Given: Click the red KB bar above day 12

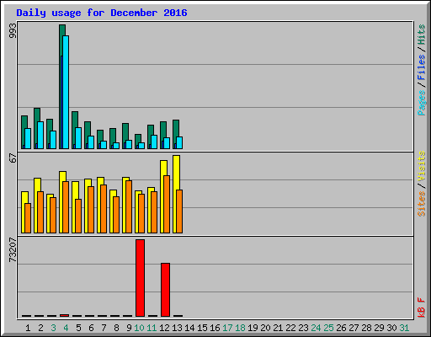Looking at the screenshot, I should tap(165, 290).
